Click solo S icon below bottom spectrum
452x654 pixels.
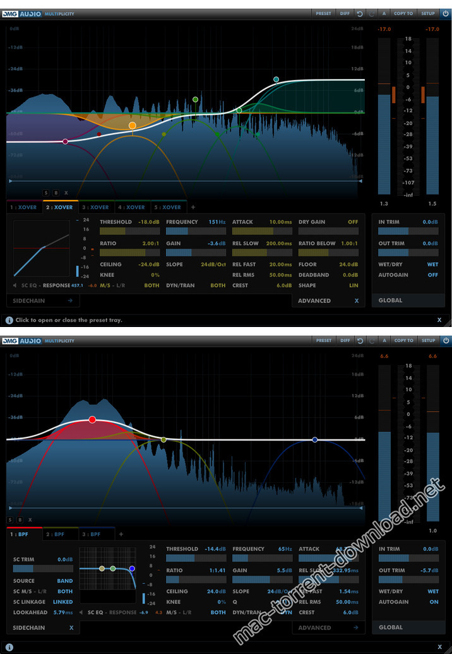(x=11, y=520)
